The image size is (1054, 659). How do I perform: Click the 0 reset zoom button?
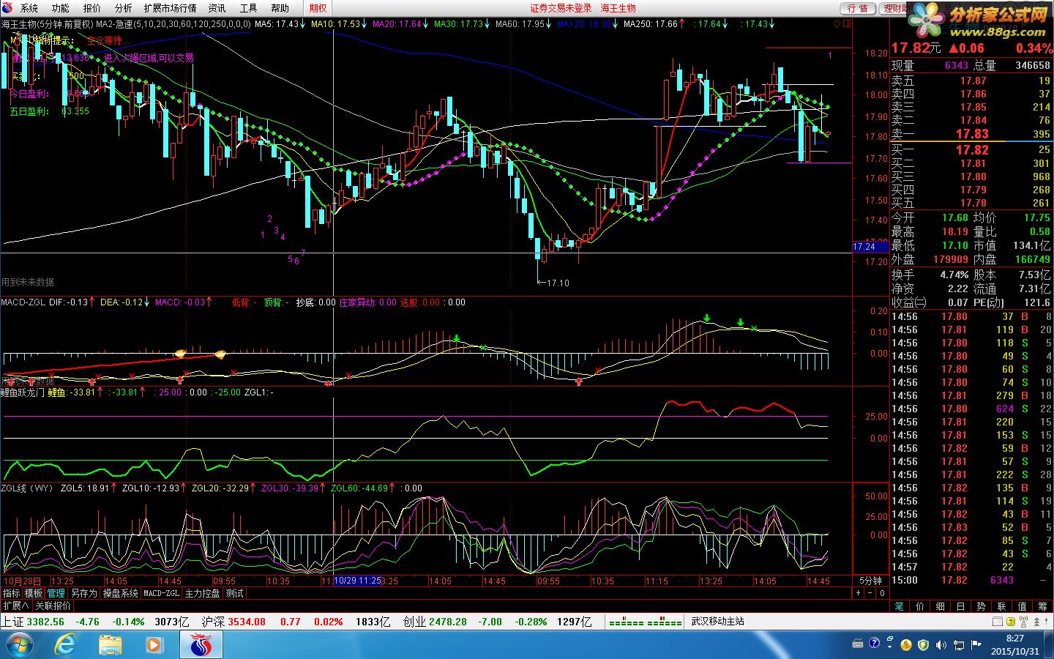(x=882, y=593)
